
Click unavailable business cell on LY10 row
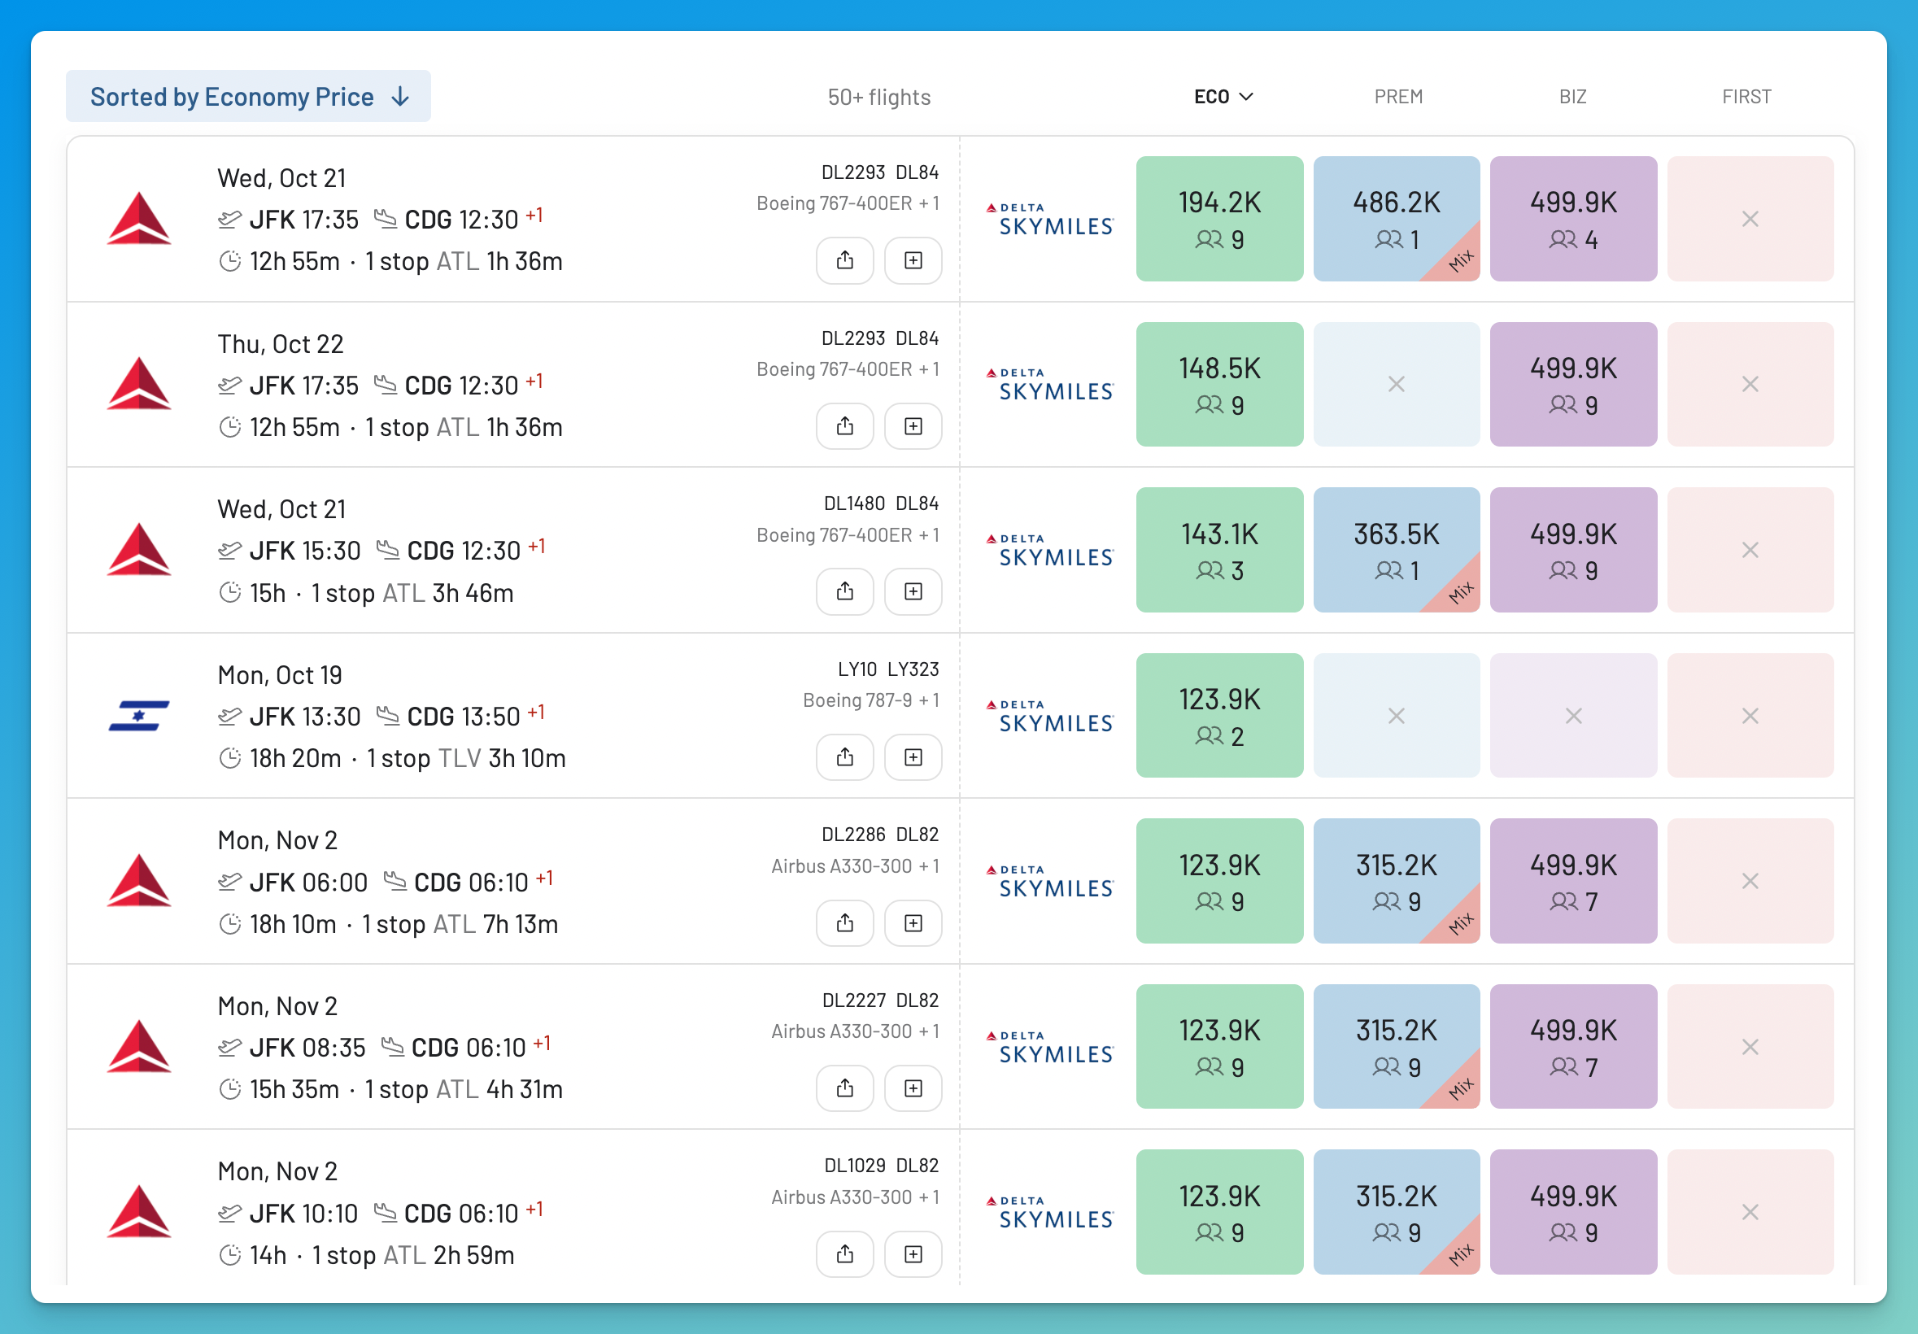[x=1573, y=716]
